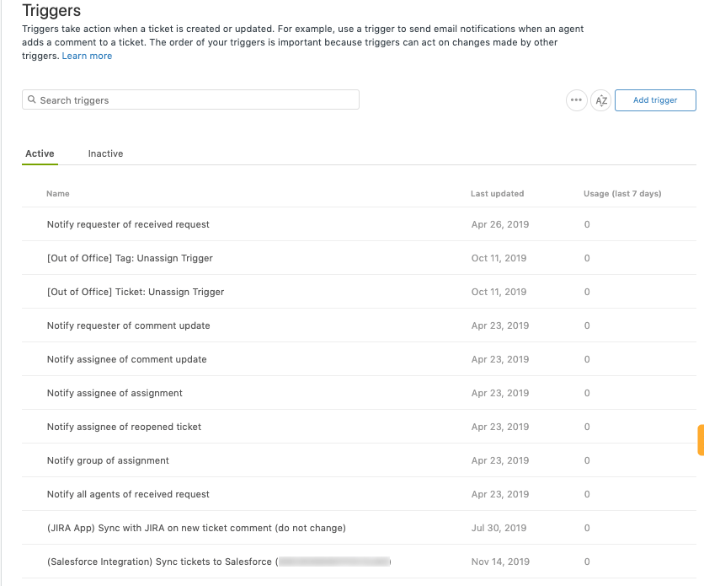The image size is (704, 586).
Task: Open Notify assignee of comment update trigger
Action: tap(126, 359)
